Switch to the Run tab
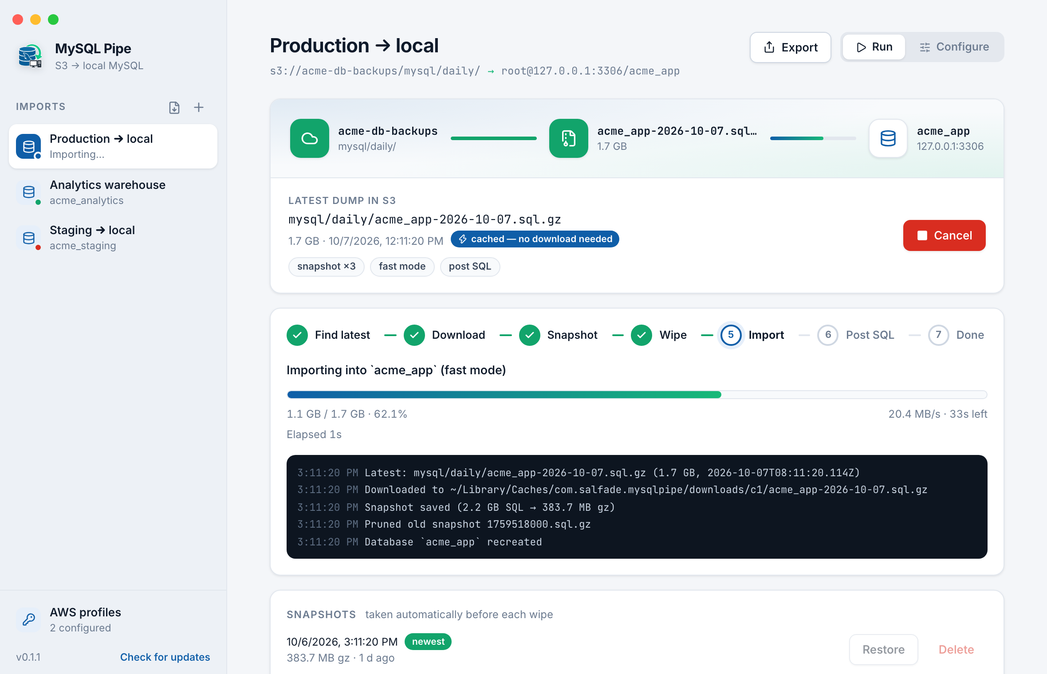This screenshot has width=1047, height=674. tap(874, 47)
